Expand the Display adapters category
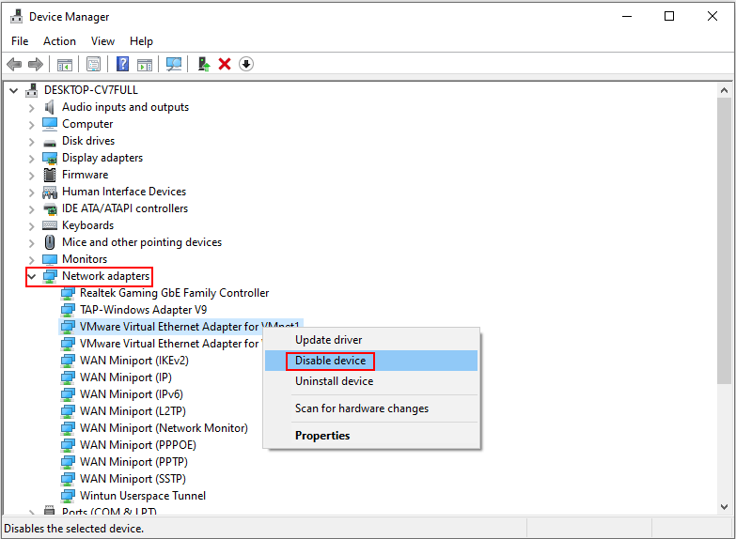The image size is (736, 539). pyautogui.click(x=31, y=158)
